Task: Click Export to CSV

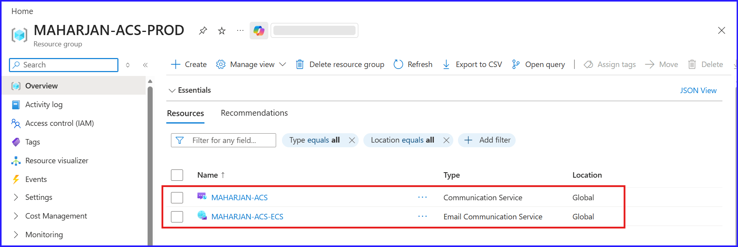Action: (x=472, y=64)
